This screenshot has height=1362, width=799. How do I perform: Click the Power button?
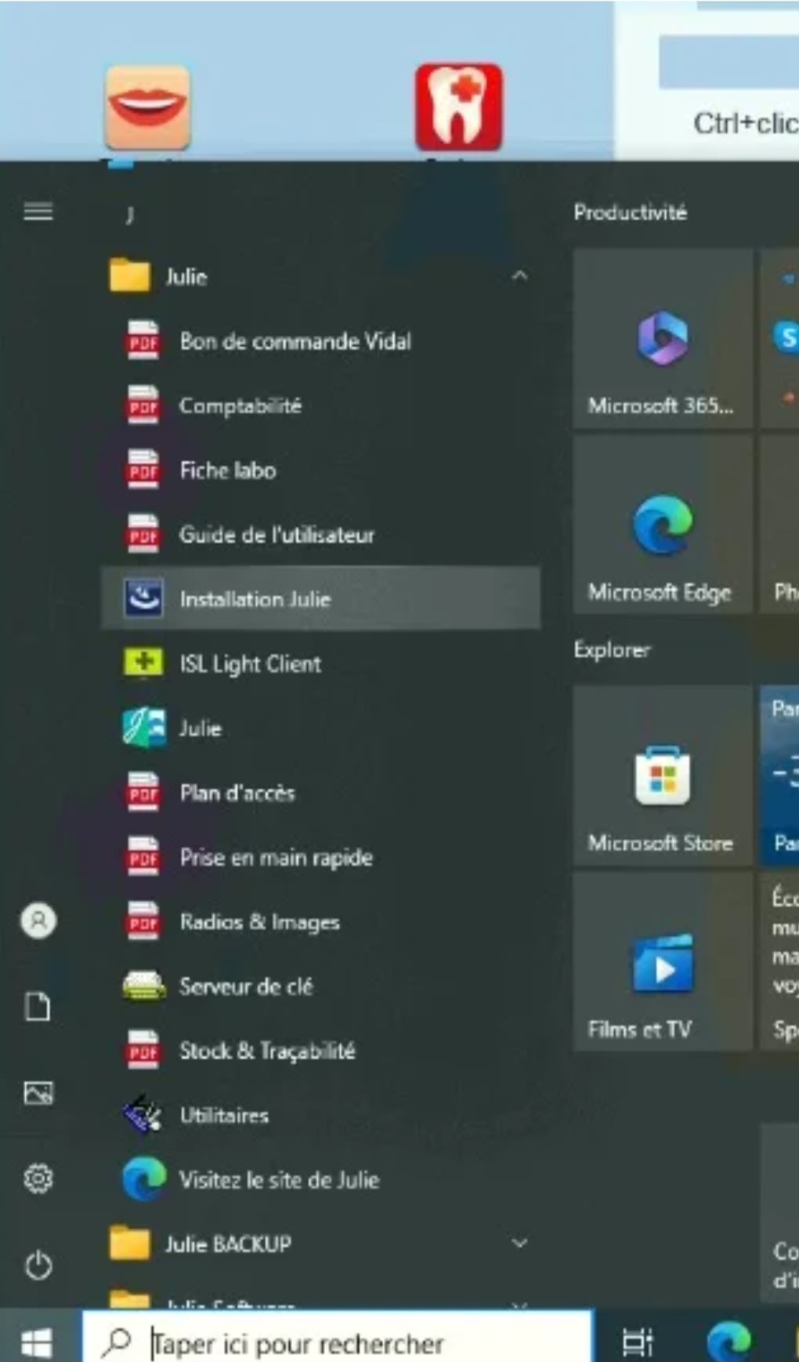[38, 1265]
